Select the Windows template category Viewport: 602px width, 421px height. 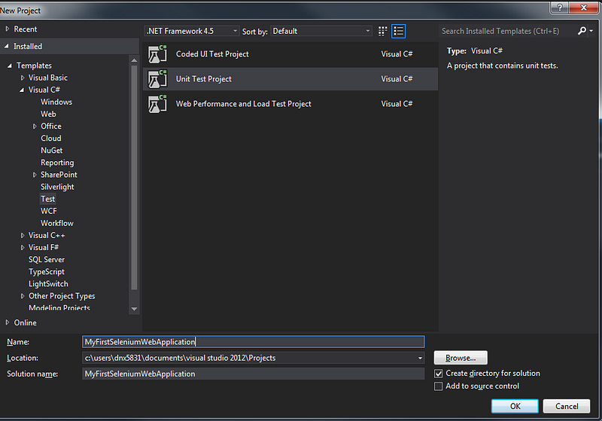56,102
